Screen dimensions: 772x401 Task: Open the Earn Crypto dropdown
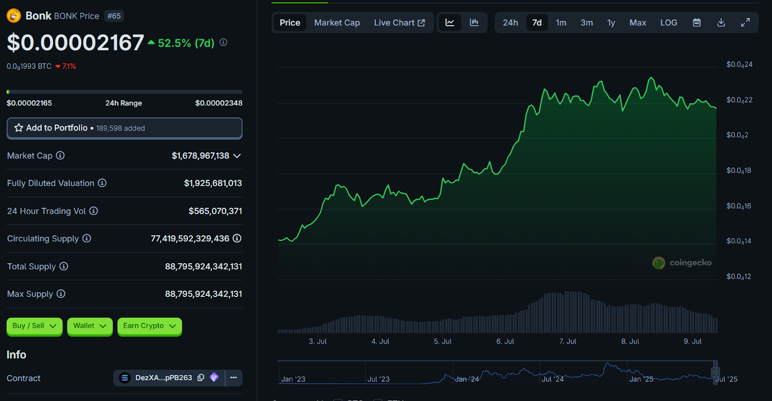[x=150, y=326]
